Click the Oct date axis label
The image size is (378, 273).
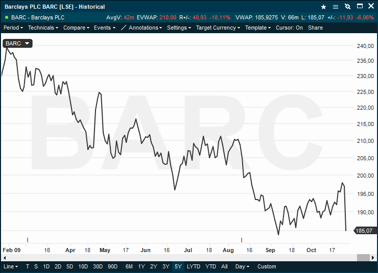click(311, 250)
